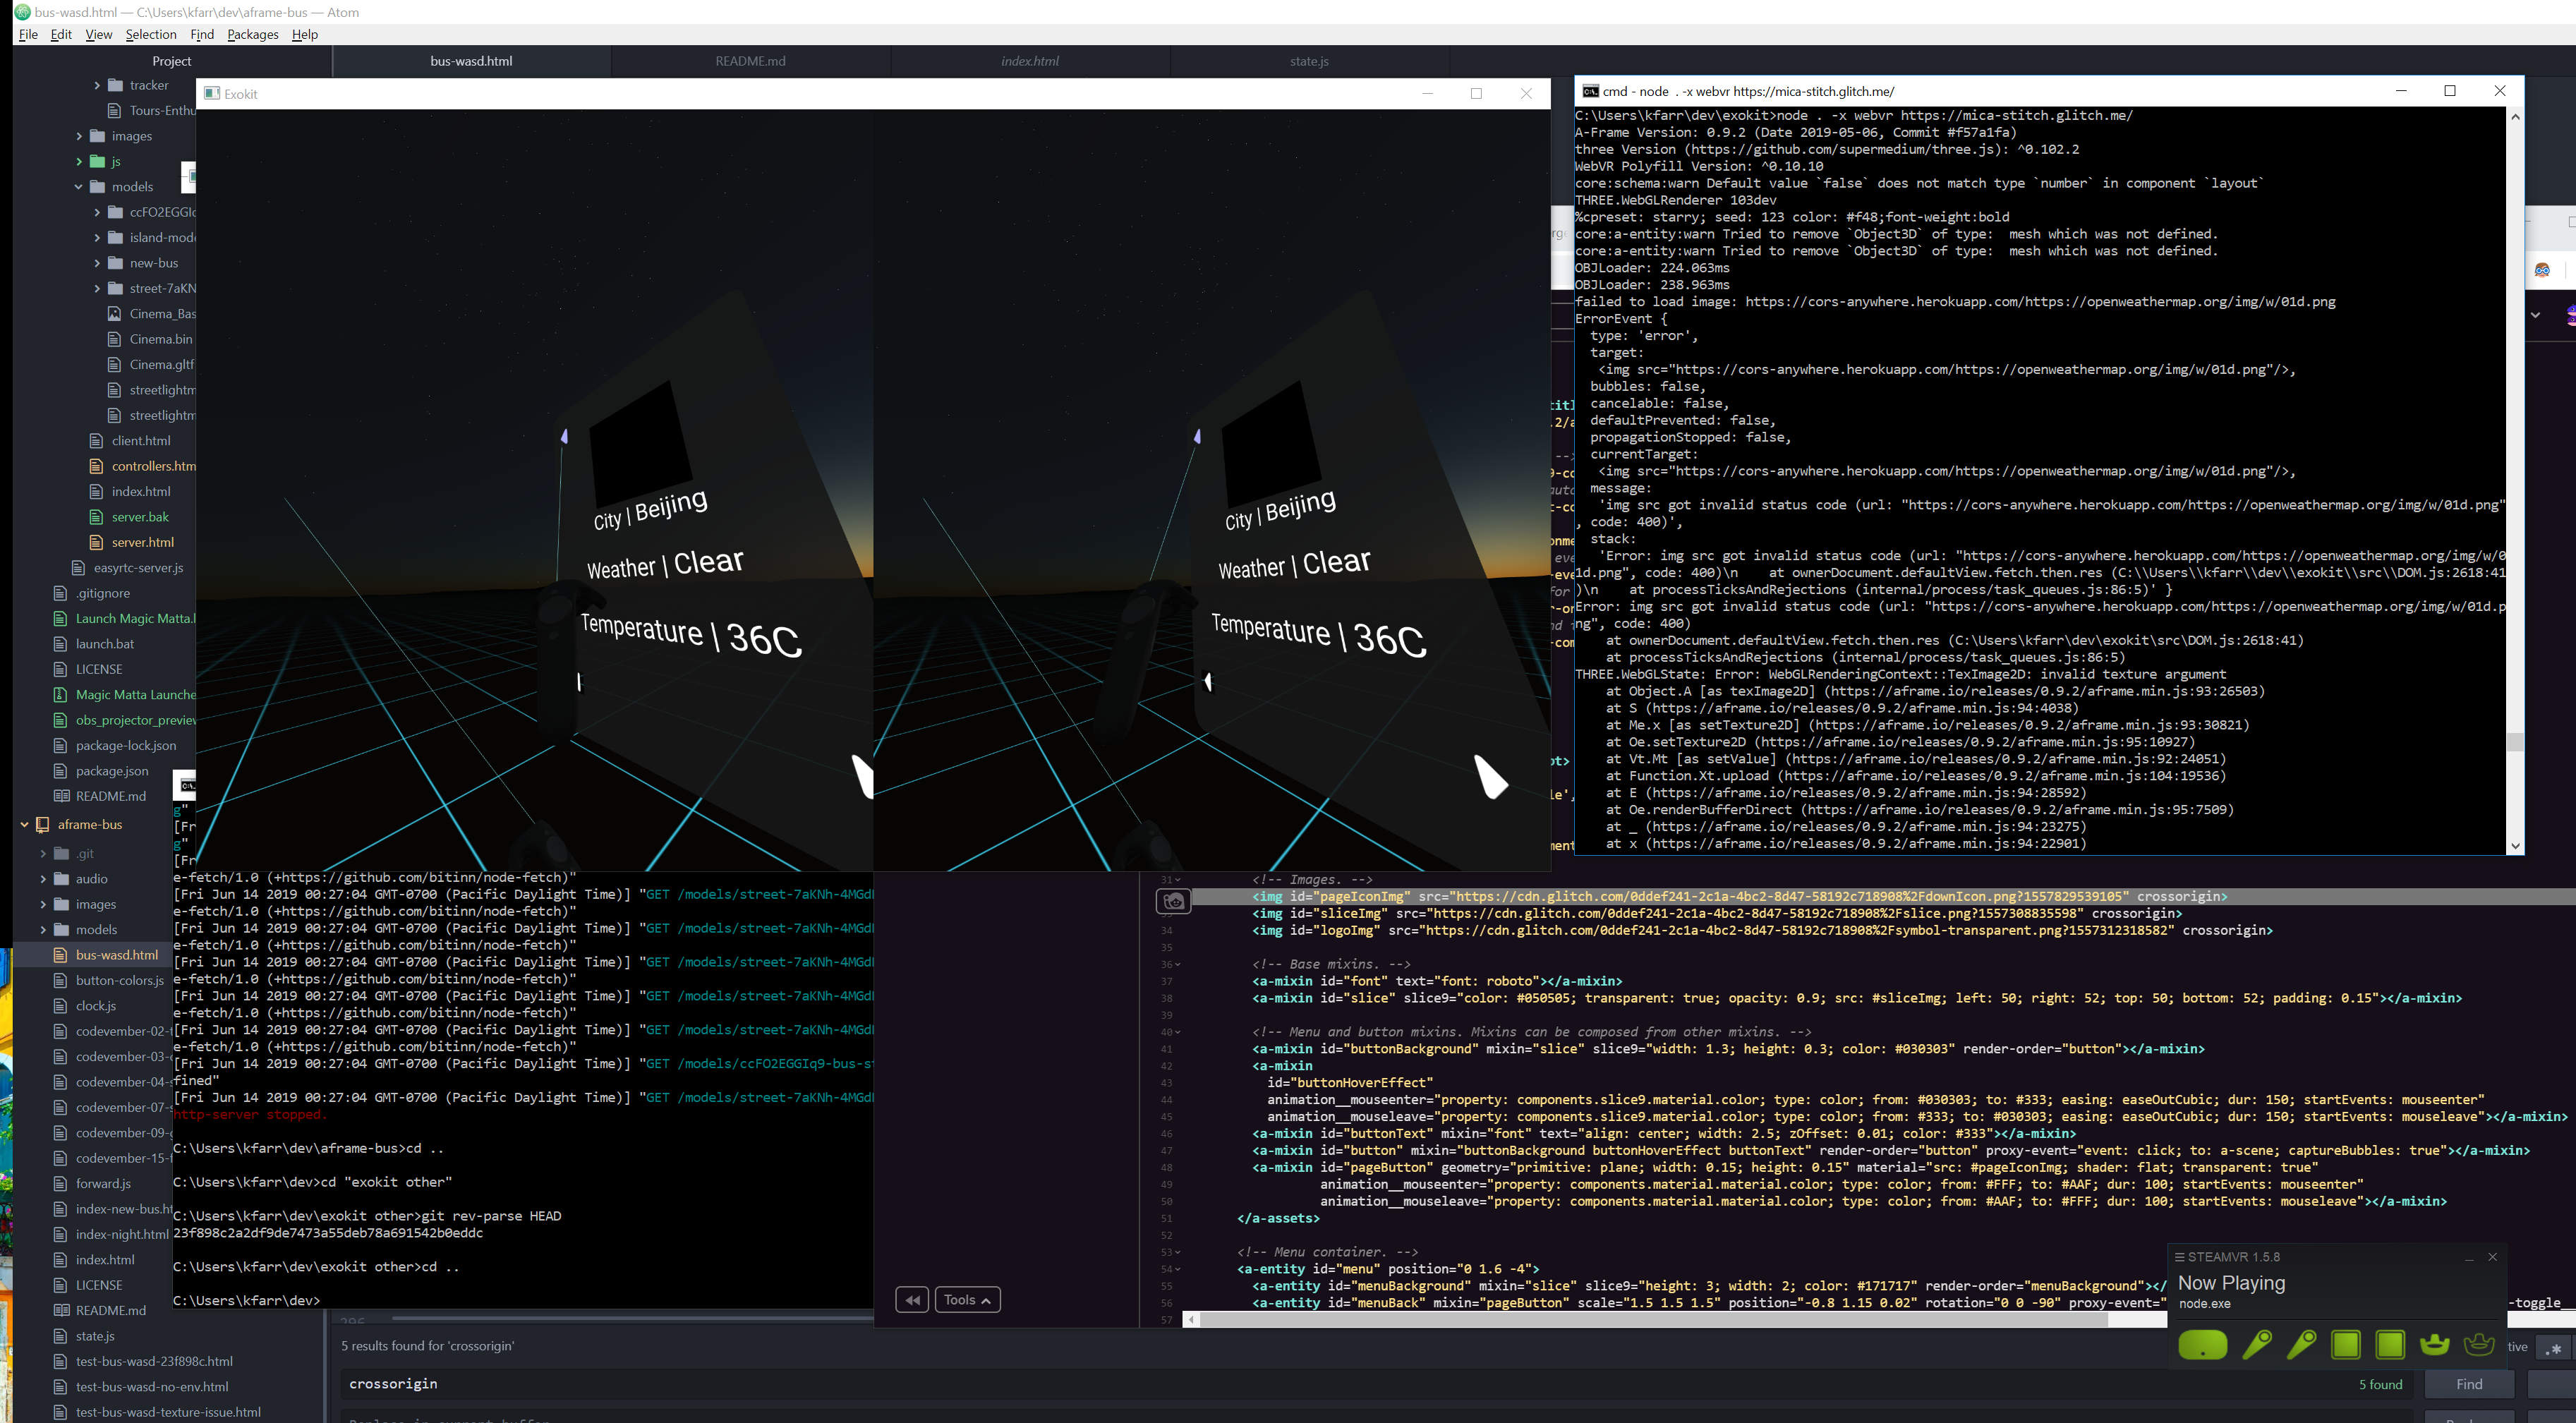This screenshot has width=2576, height=1423.
Task: Collapse code fold at line 54
Action: tap(1178, 1269)
